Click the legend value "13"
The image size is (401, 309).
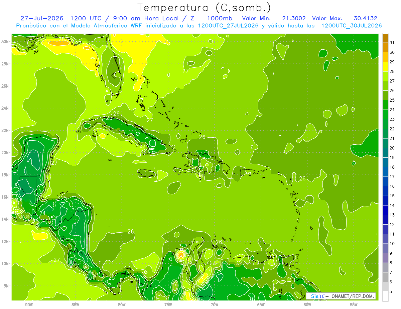coord(392,215)
